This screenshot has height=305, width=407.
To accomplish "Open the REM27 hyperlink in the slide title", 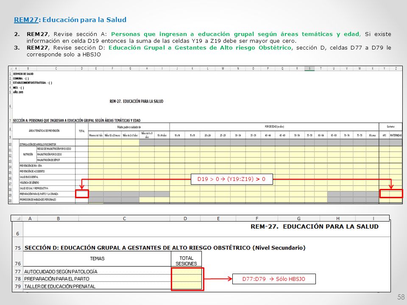I will coord(26,20).
